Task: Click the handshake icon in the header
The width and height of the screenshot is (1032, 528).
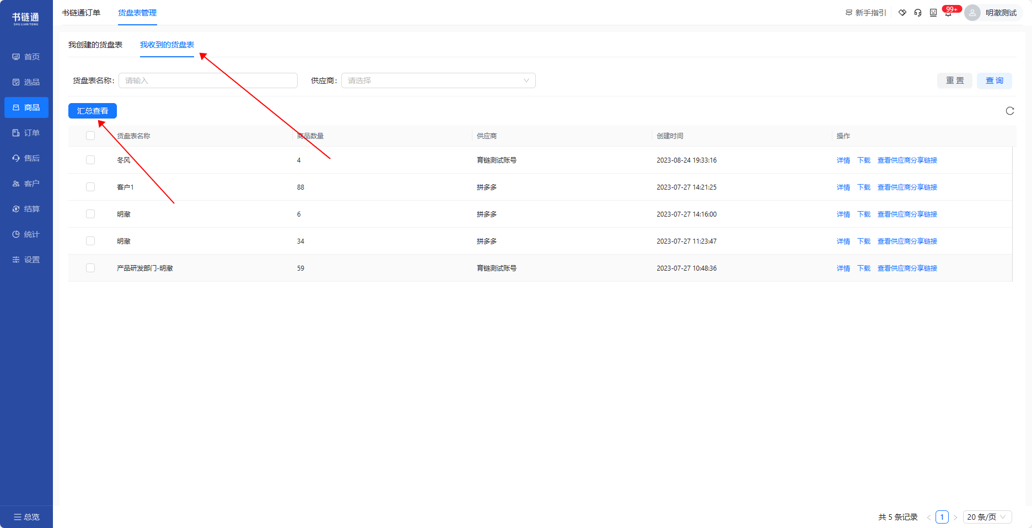Action: click(x=902, y=13)
